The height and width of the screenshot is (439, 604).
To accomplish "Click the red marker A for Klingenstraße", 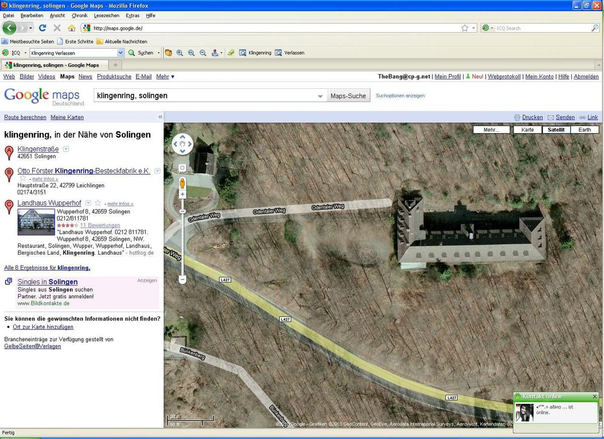I will [x=9, y=152].
